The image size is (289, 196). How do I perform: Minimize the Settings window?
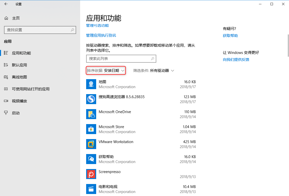point(260,4)
